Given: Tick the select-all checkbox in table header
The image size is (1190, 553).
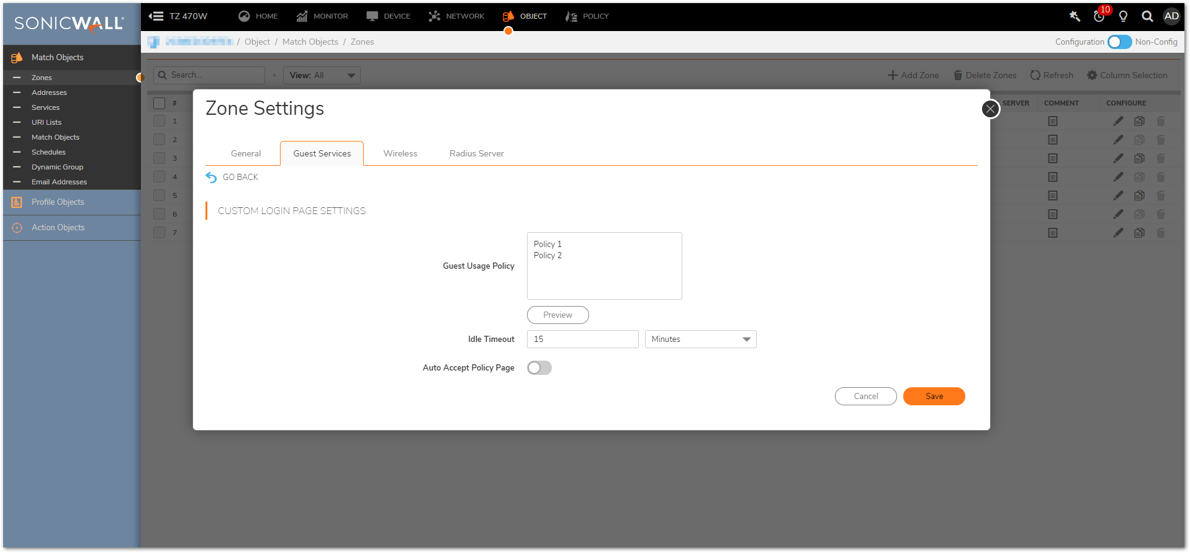Looking at the screenshot, I should click(x=160, y=103).
